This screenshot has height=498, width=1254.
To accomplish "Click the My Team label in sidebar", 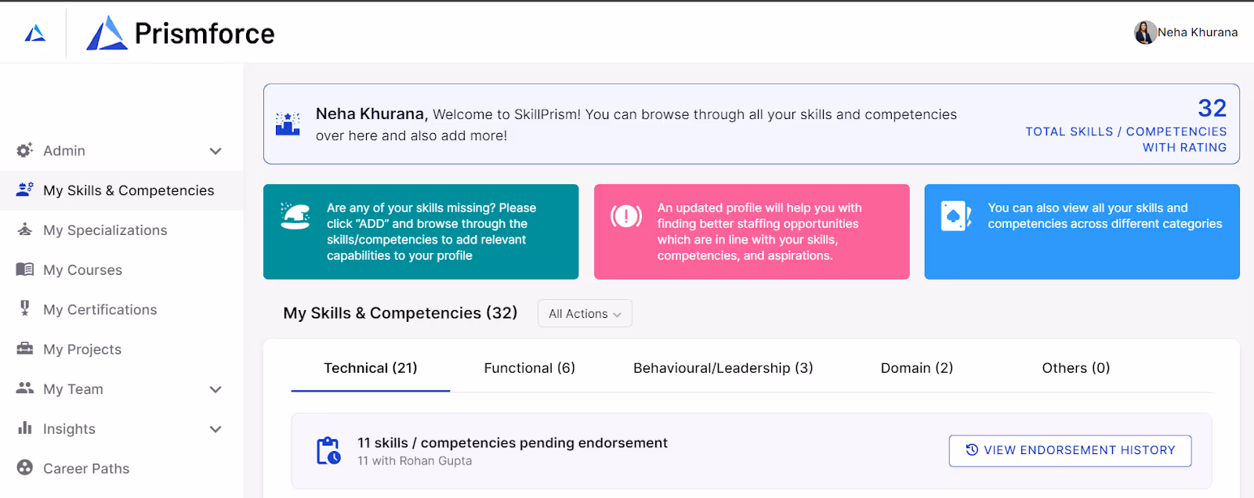I will (73, 389).
